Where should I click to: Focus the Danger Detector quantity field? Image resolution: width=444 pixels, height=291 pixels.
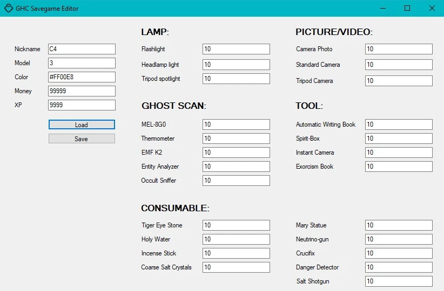pyautogui.click(x=399, y=267)
